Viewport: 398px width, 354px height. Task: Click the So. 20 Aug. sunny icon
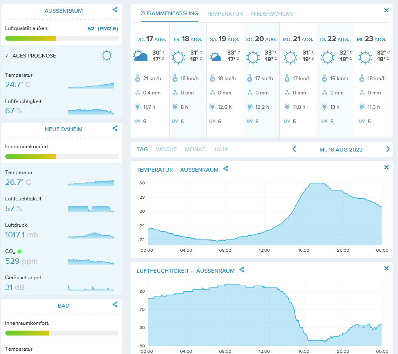pyautogui.click(x=253, y=57)
